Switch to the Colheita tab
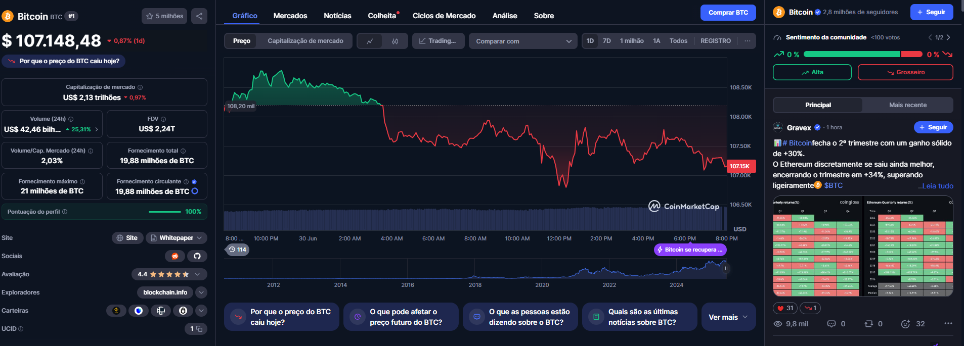This screenshot has height=346, width=964. coord(382,16)
